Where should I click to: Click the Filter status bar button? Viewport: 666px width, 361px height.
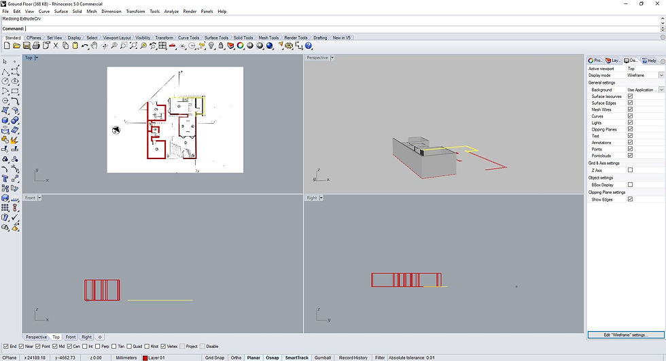380,358
